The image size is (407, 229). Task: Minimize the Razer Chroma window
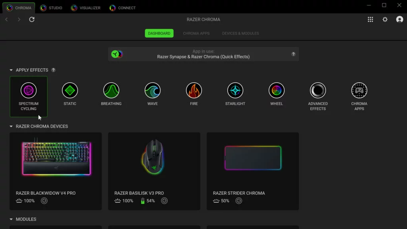[x=369, y=5]
